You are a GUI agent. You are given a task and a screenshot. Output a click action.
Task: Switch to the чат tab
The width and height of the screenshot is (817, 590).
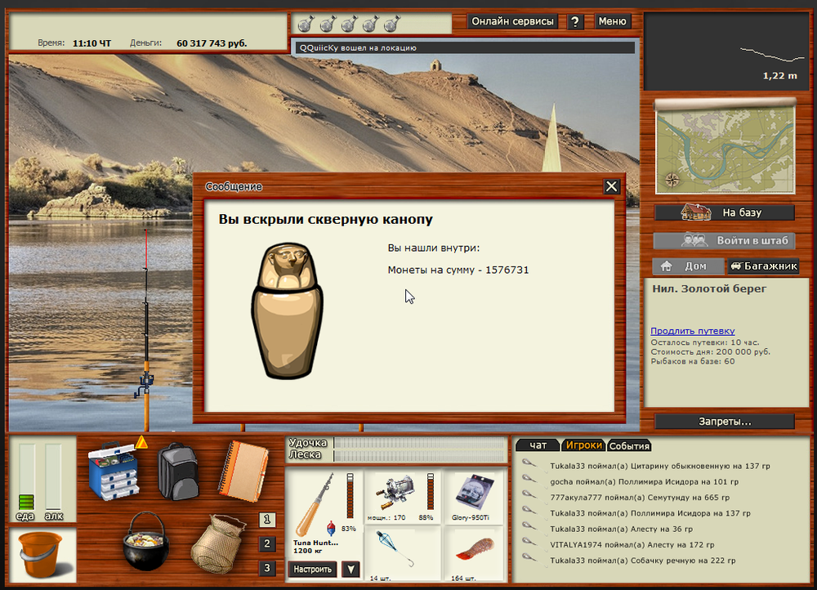click(538, 445)
